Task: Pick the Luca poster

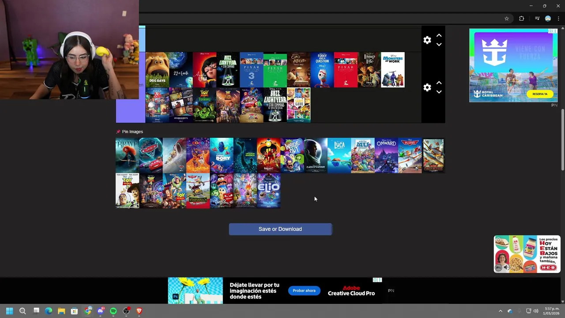Action: [x=339, y=155]
